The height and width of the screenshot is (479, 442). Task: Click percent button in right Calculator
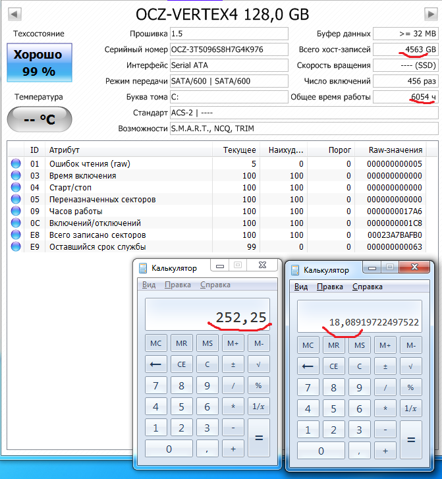pos(411,387)
